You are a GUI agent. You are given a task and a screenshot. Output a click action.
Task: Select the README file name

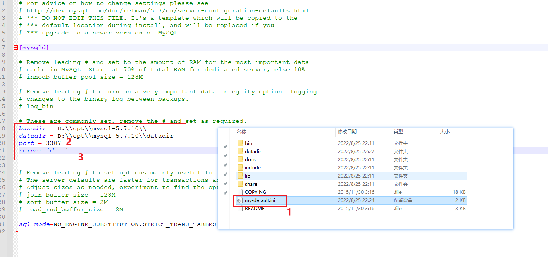[255, 209]
